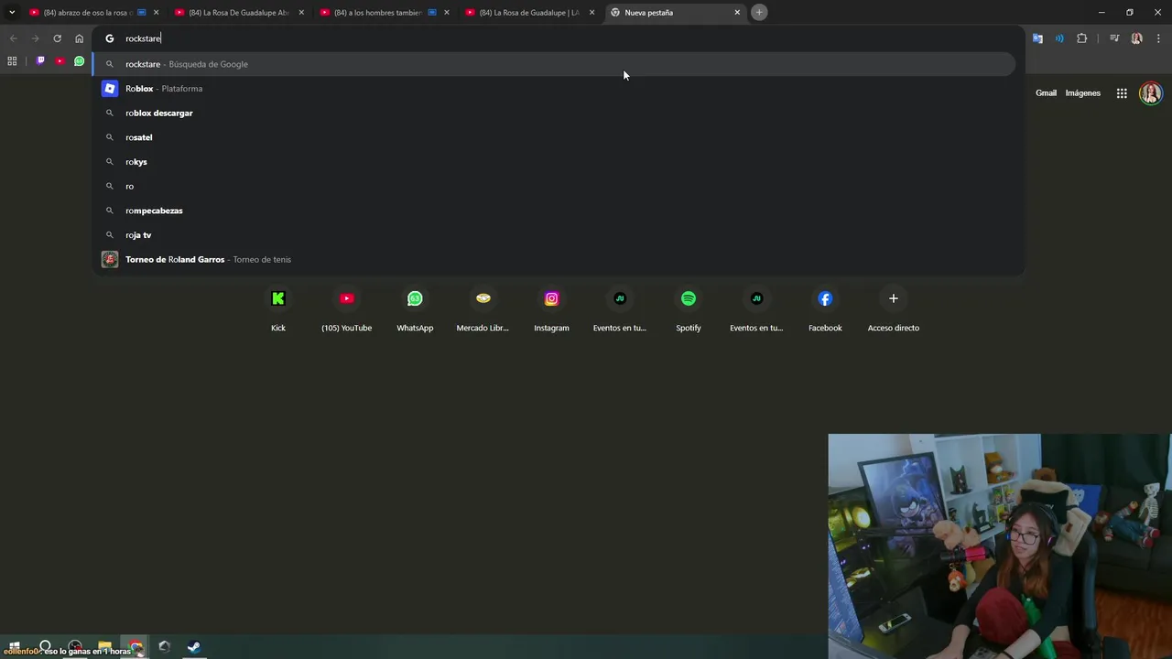The image size is (1172, 659).
Task: Open the tab search dropdown arrow
Action: click(11, 12)
